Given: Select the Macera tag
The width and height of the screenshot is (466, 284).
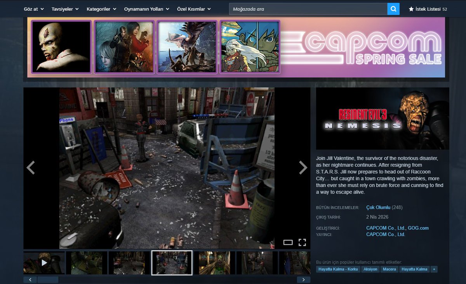Looking at the screenshot, I should [389, 269].
